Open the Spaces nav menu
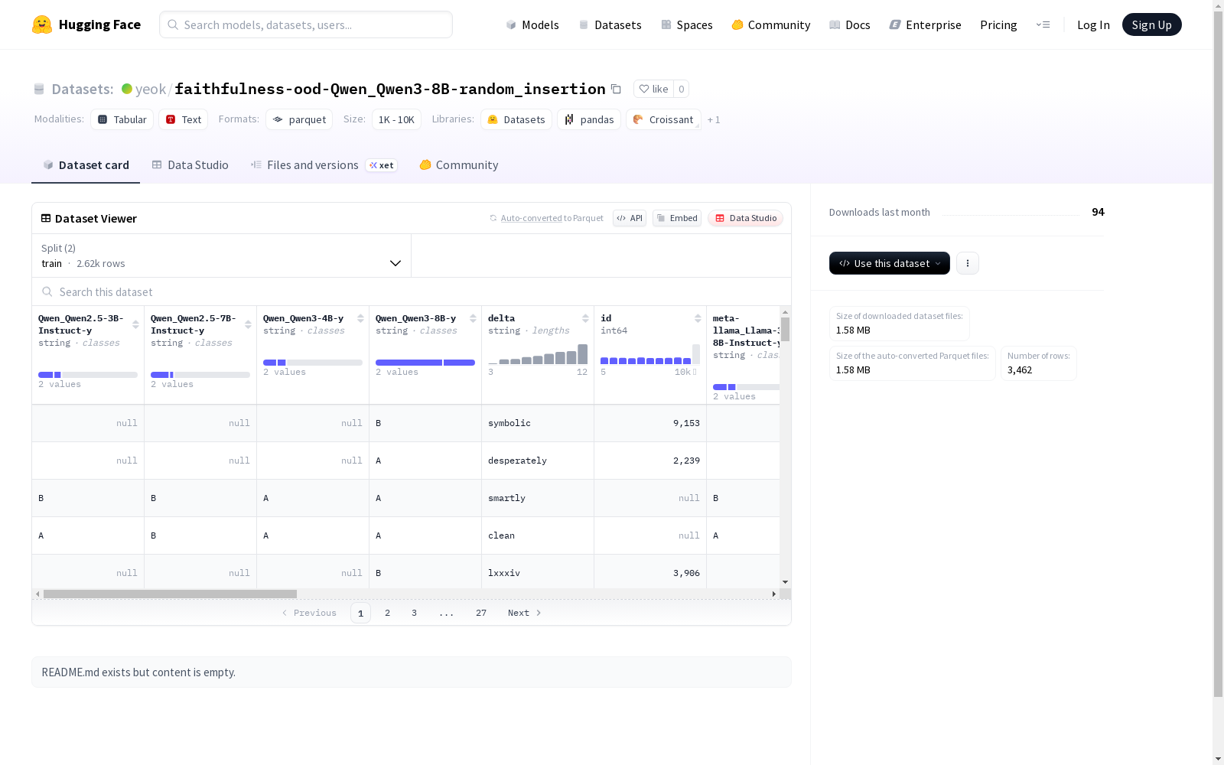 [x=687, y=24]
